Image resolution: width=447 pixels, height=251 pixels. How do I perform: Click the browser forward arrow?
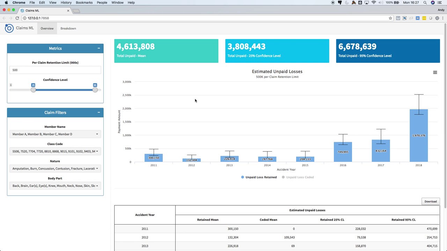[10, 18]
